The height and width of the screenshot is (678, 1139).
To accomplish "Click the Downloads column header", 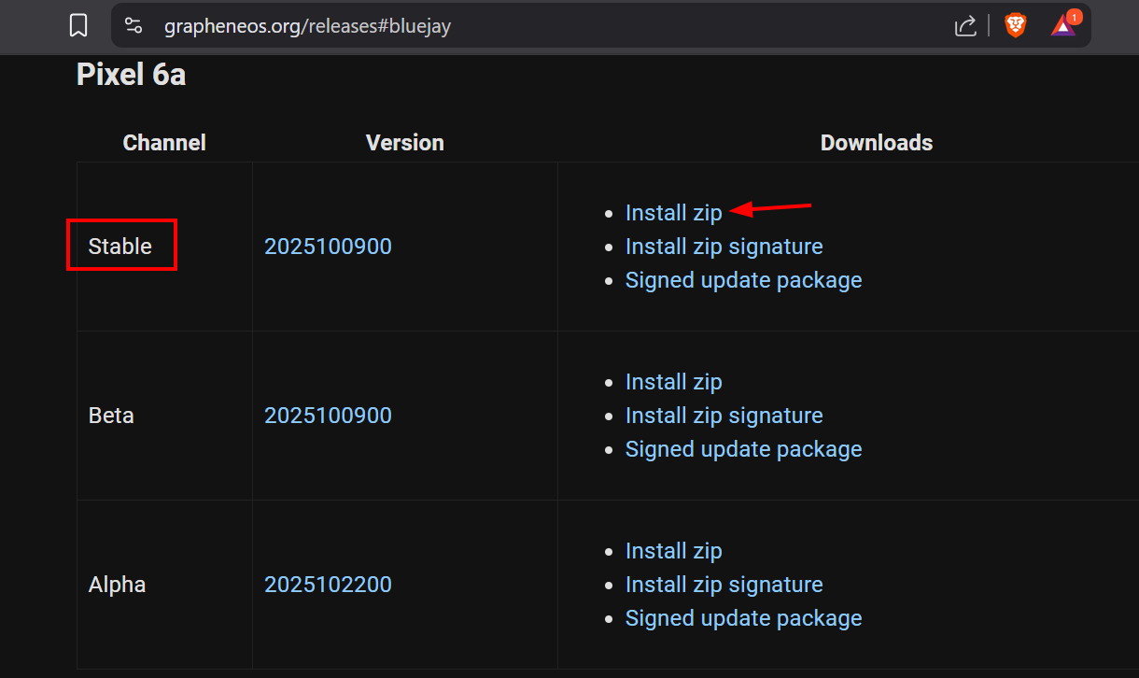I will [x=877, y=143].
